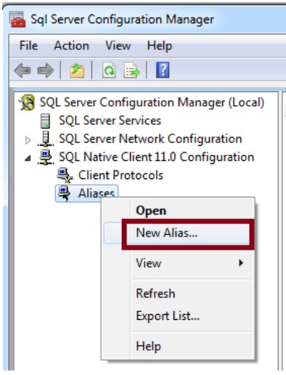The width and height of the screenshot is (286, 375).
Task: Select SQL Server Configuration Manager (Local) root
Action: 152,102
